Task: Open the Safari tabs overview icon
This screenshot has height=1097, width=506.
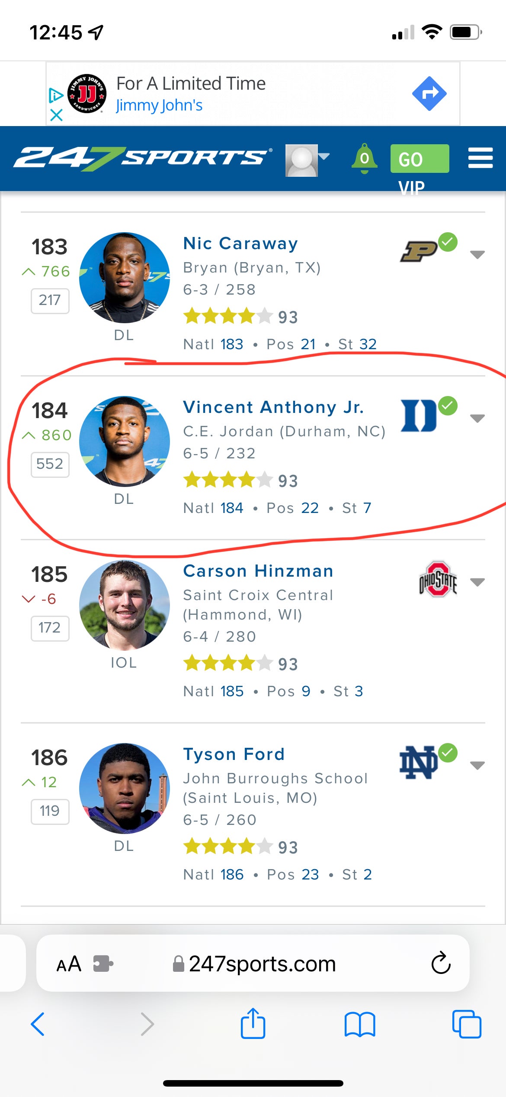Action: 466,1025
